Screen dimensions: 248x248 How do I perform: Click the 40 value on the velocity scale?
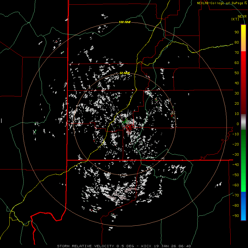(x=237, y=83)
